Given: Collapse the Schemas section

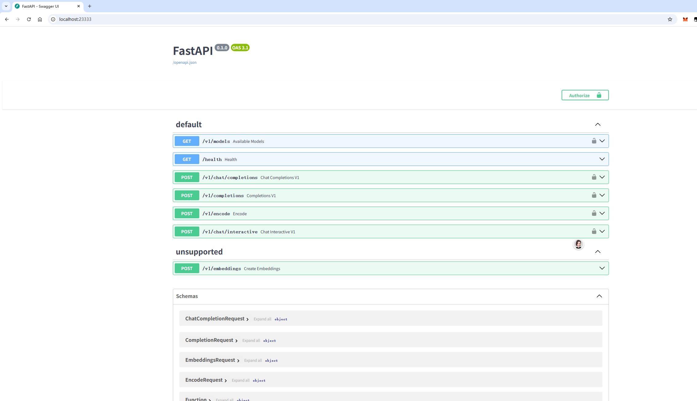Looking at the screenshot, I should (599, 296).
